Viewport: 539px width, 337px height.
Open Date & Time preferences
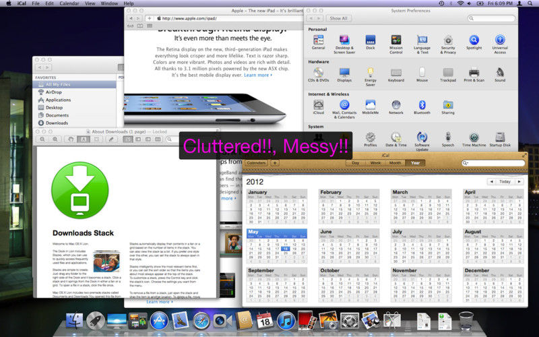pos(396,140)
